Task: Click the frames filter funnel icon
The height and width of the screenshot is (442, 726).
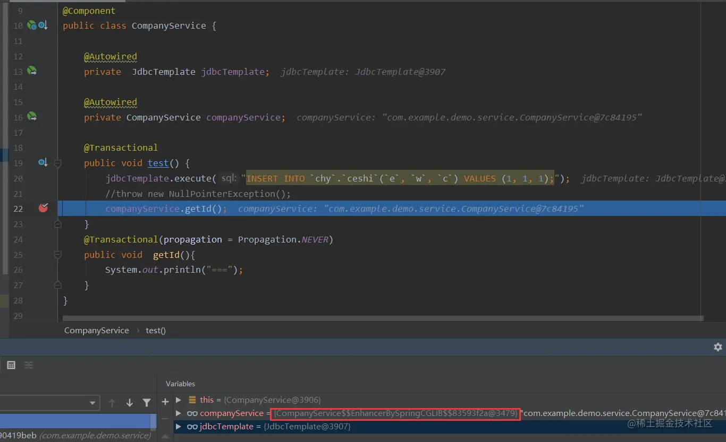Action: 147,403
